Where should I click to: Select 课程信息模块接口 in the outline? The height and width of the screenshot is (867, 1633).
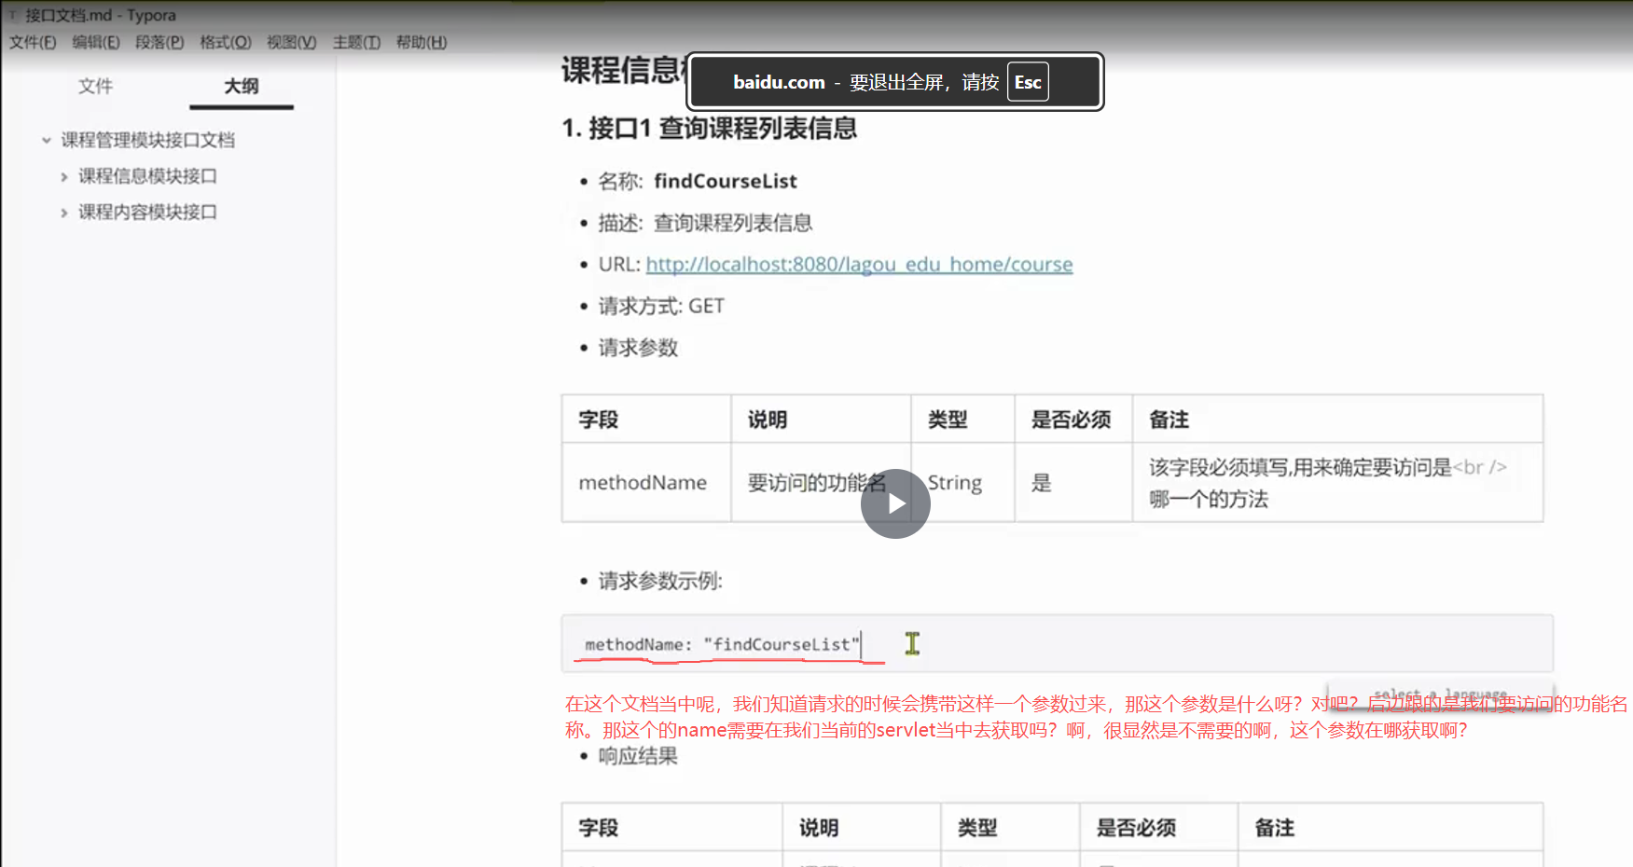click(x=147, y=176)
